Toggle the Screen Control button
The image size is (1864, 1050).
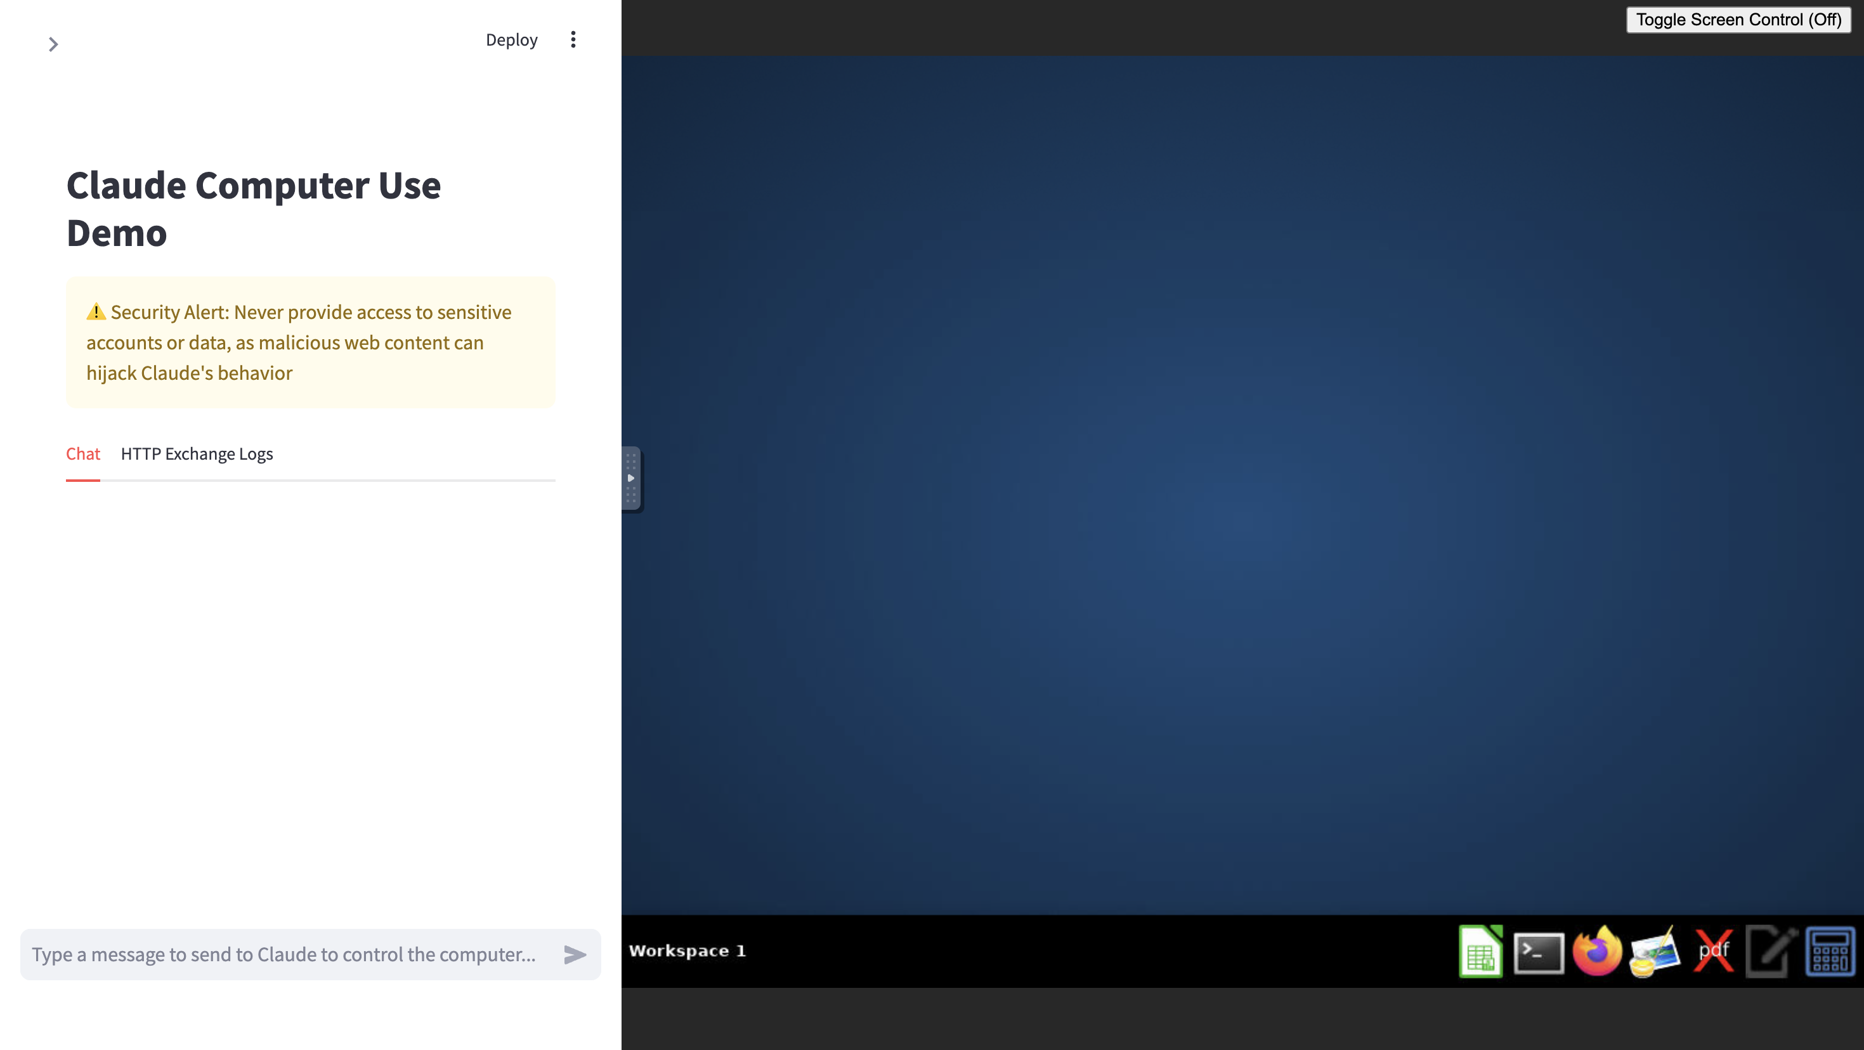(1738, 20)
